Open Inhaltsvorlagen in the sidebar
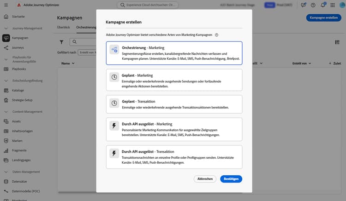 [x=22, y=131]
